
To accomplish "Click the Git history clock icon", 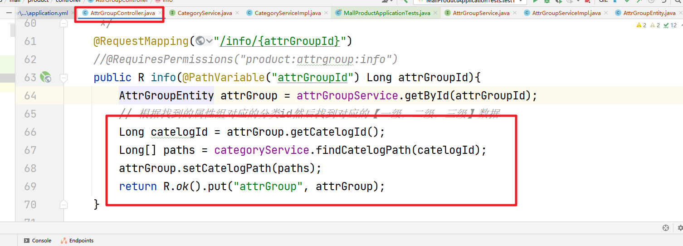I will point(651,1).
